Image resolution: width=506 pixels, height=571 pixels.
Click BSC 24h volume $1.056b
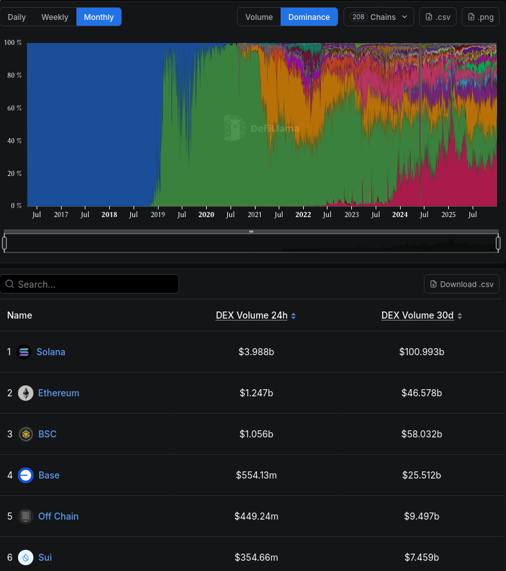(x=256, y=434)
